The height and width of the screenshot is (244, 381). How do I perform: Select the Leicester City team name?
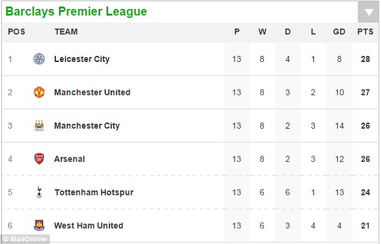(82, 59)
